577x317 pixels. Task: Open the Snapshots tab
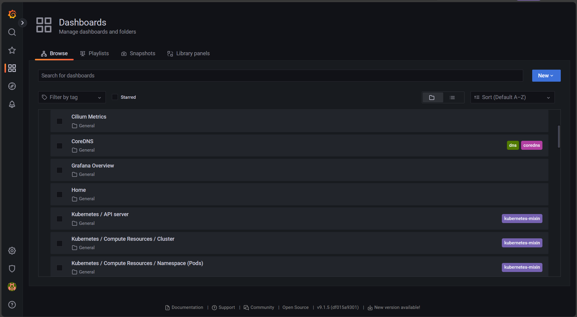click(142, 53)
